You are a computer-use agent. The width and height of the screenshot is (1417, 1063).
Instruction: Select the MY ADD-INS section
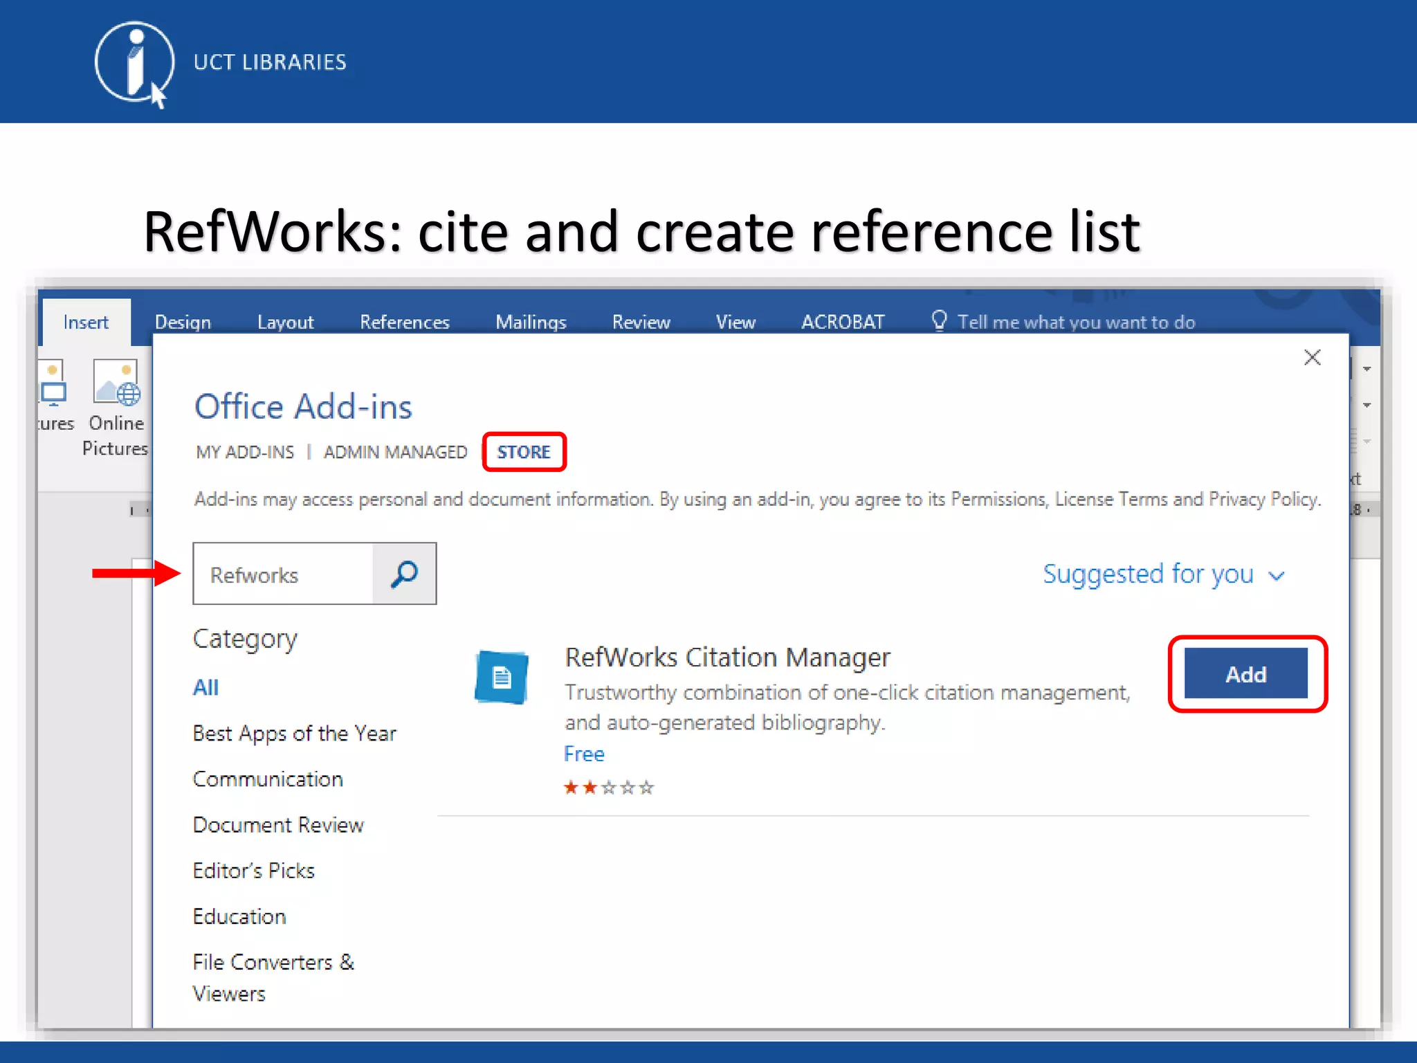pos(245,452)
